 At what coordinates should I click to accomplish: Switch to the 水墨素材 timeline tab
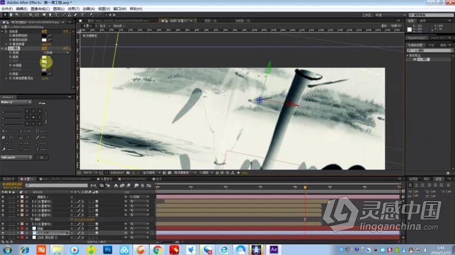click(x=106, y=179)
